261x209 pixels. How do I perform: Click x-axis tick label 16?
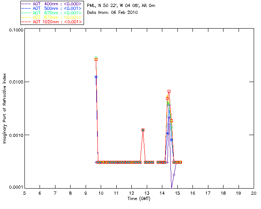pos(193,193)
